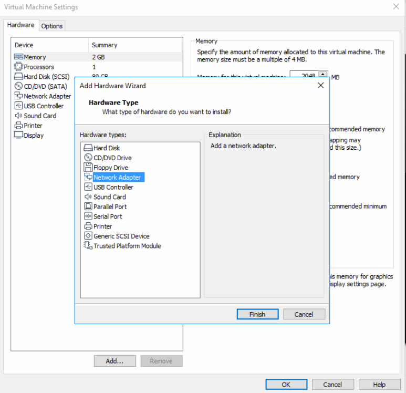Click the "Memory" row label in device list
Image resolution: width=406 pixels, height=393 pixels.
[x=35, y=57]
